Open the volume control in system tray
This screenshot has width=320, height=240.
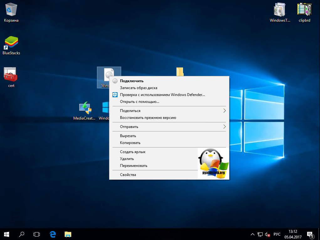pos(268,234)
